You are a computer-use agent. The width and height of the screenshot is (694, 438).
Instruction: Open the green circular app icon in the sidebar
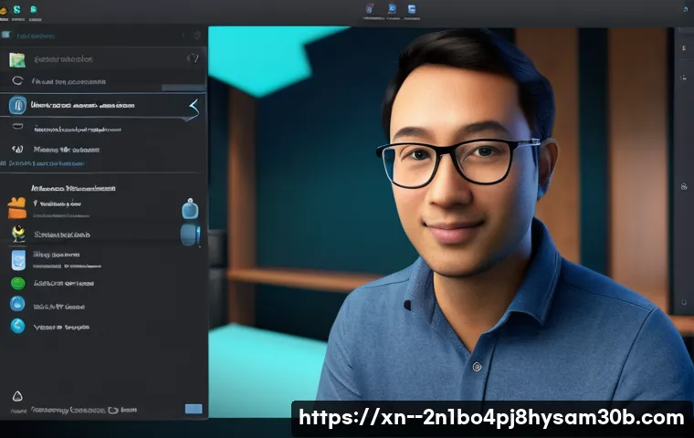coord(17,283)
